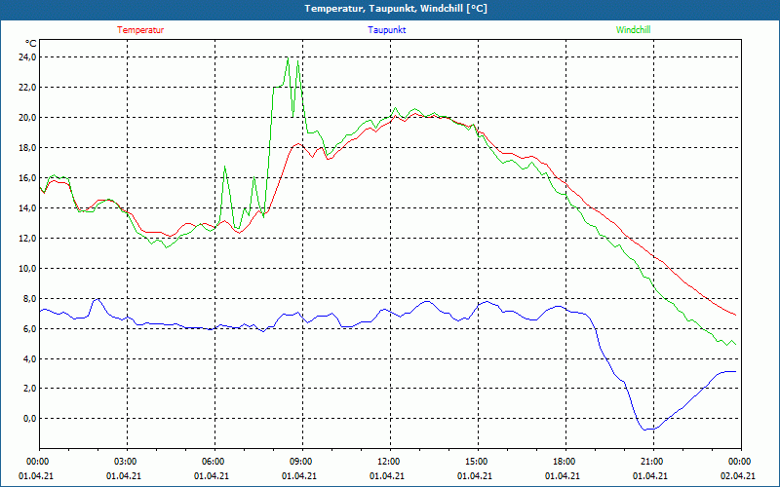
Task: Click the 02.04.21 date label
Action: click(x=738, y=475)
